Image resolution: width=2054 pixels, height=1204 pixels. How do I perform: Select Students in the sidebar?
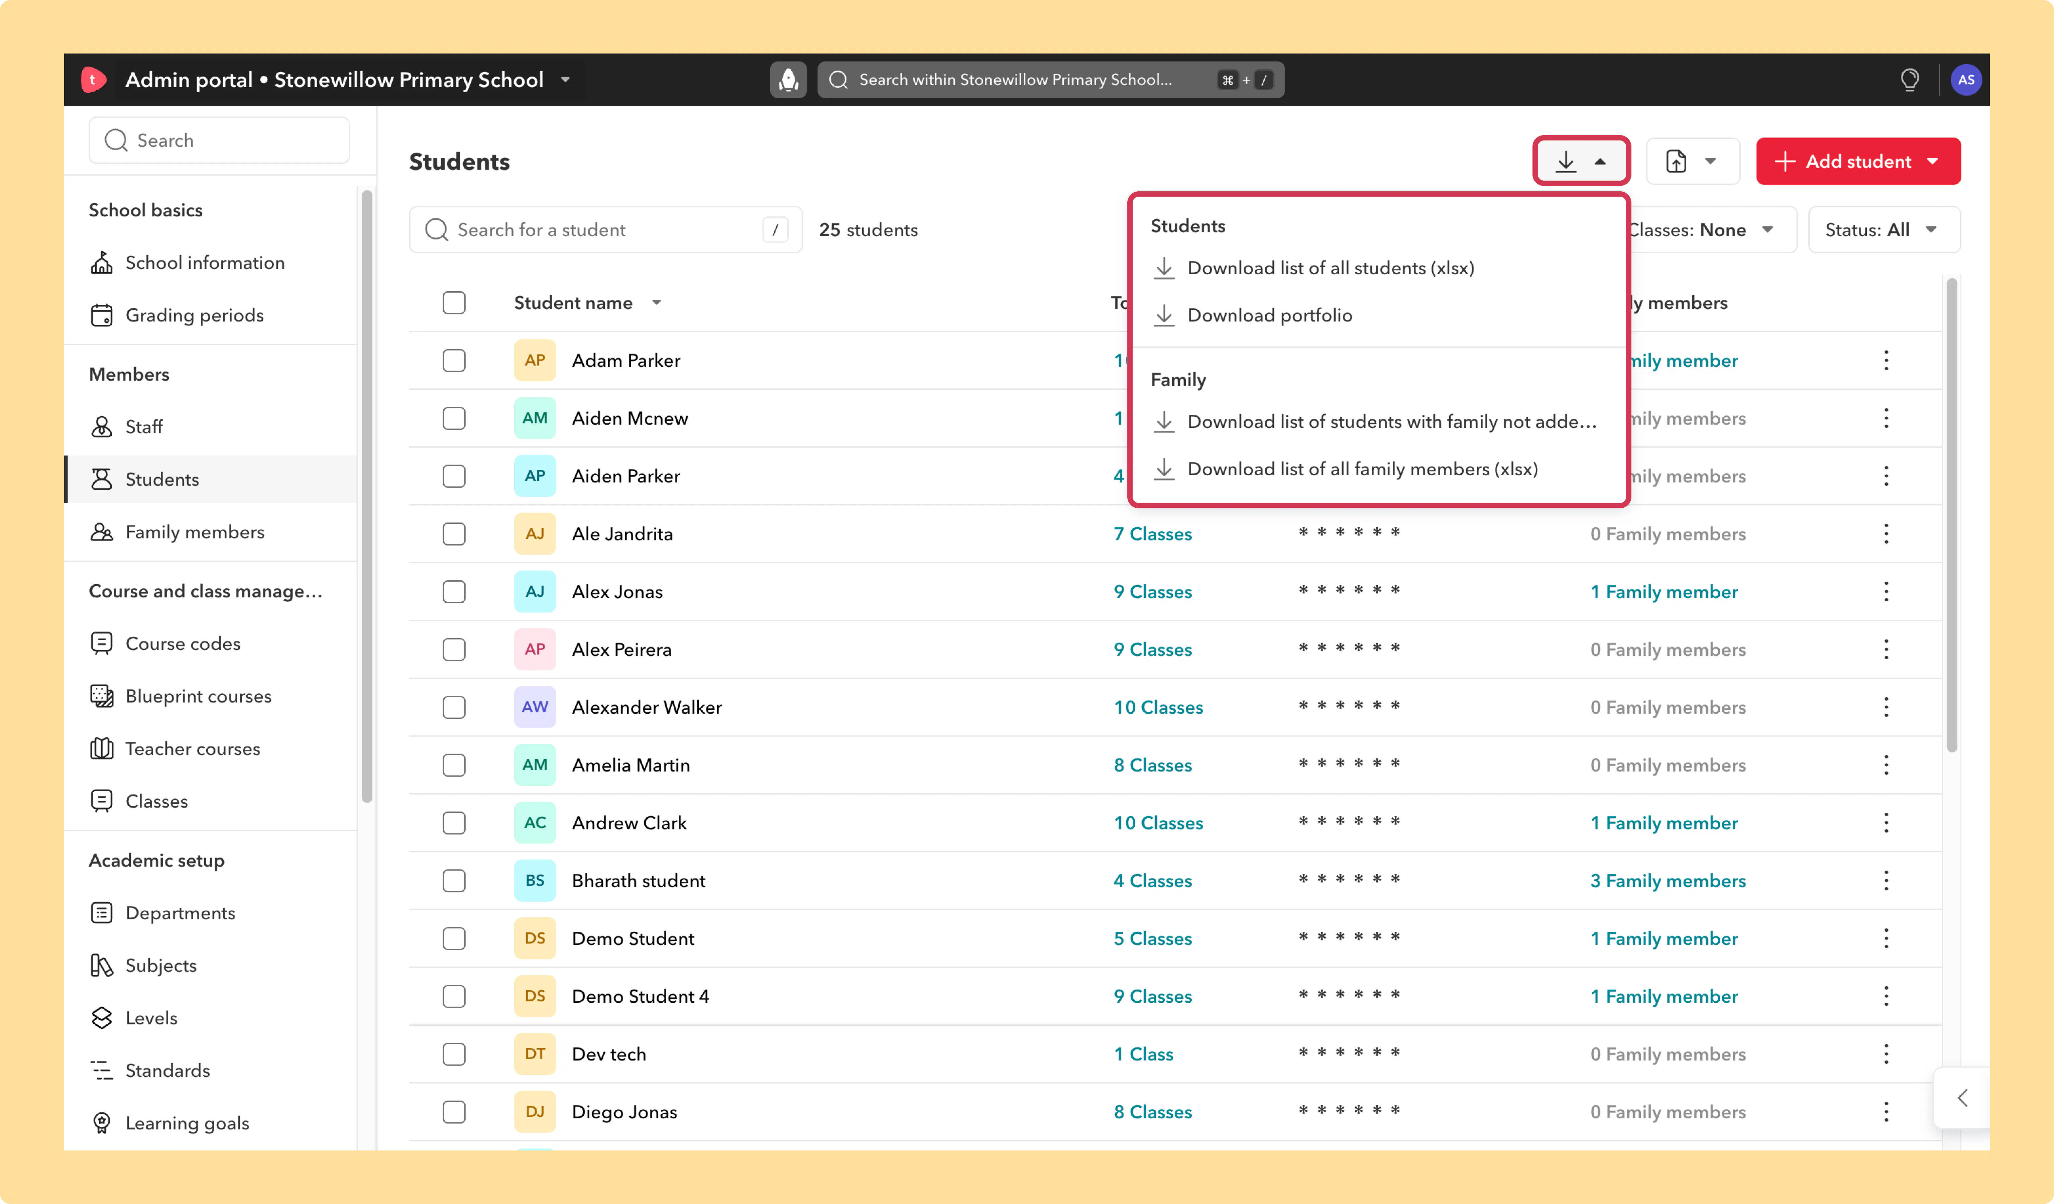point(210,479)
